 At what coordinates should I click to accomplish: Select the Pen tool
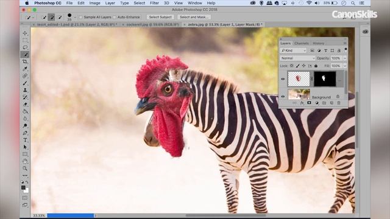[25, 133]
